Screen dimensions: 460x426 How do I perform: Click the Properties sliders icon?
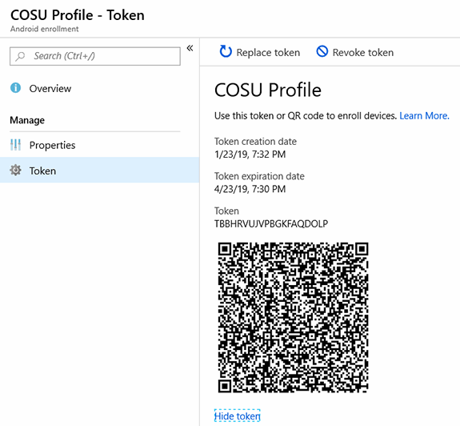(15, 145)
